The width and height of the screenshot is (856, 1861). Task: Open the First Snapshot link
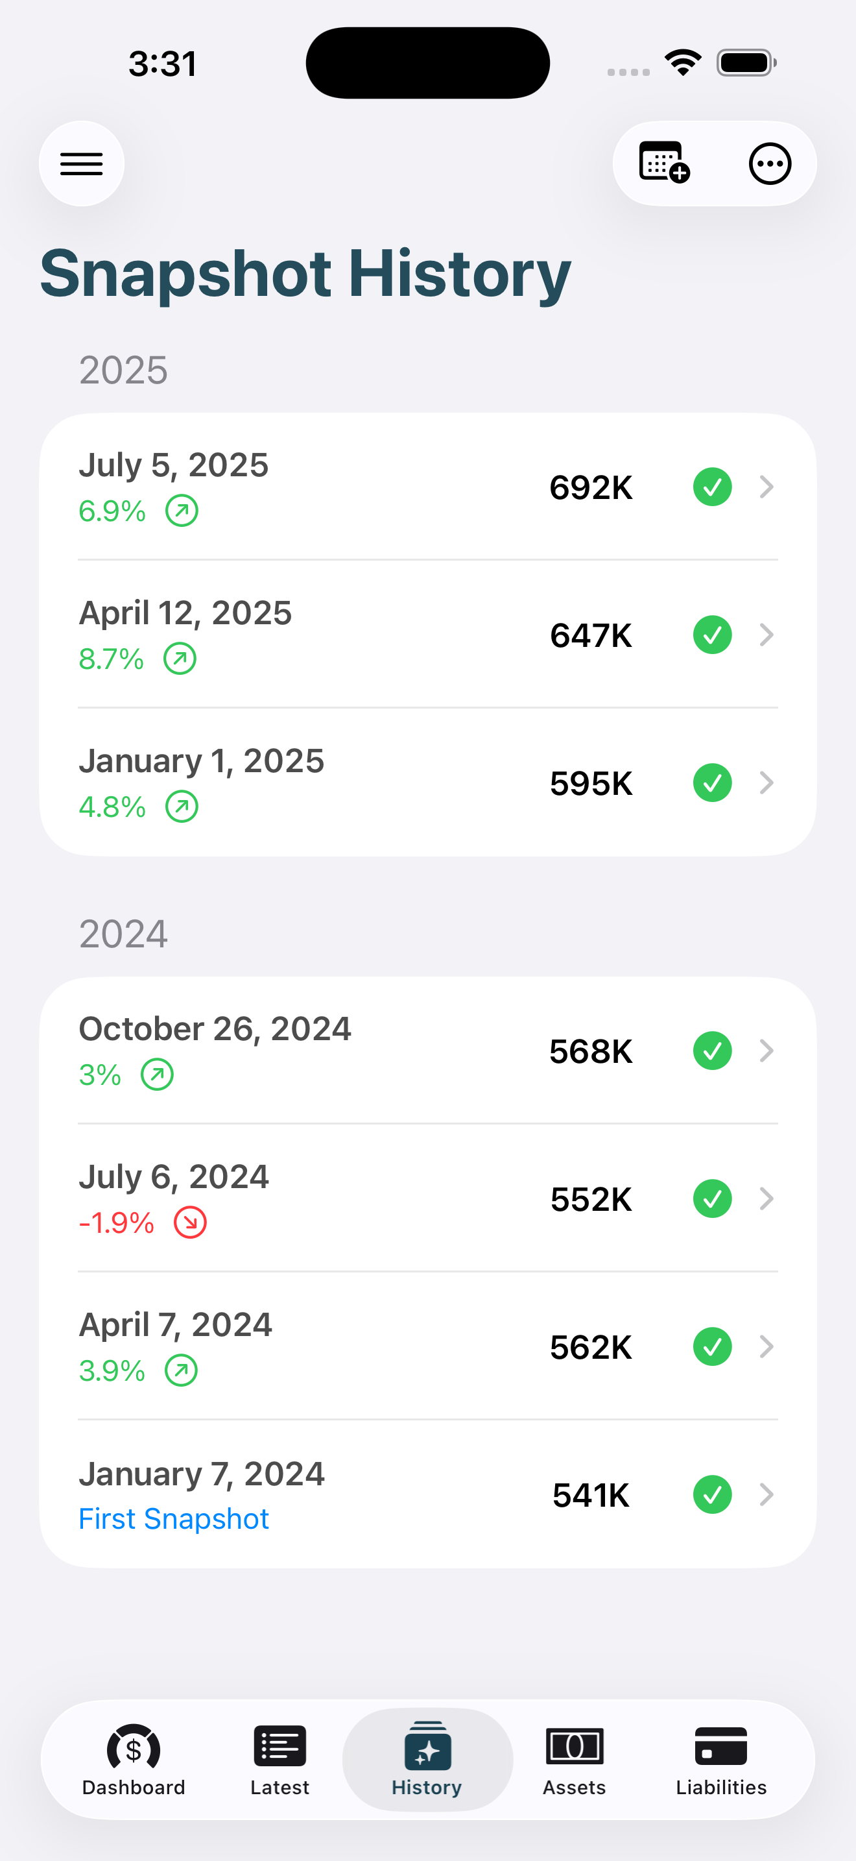point(173,1518)
